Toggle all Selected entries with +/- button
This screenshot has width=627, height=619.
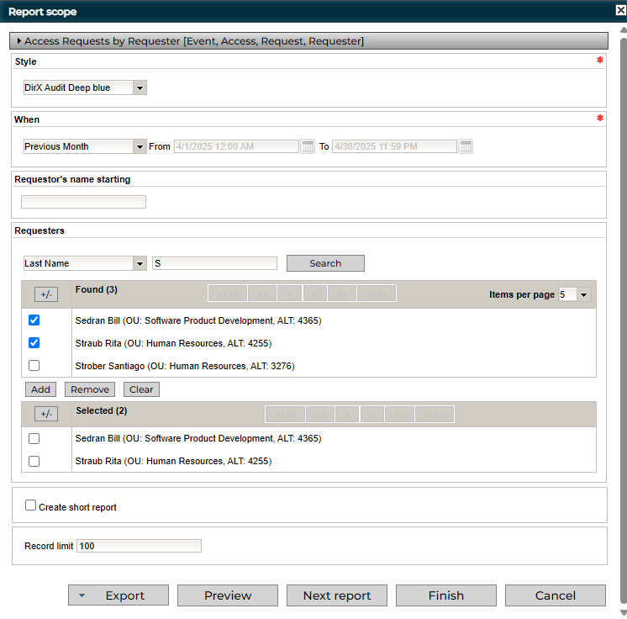point(46,414)
